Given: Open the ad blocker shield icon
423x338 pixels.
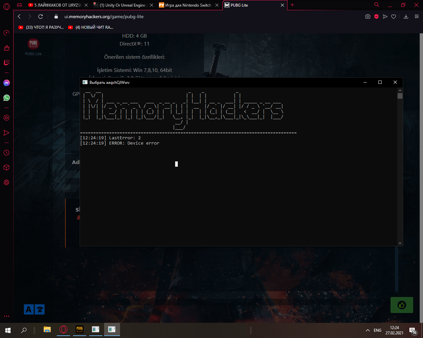Looking at the screenshot, I should [376, 17].
